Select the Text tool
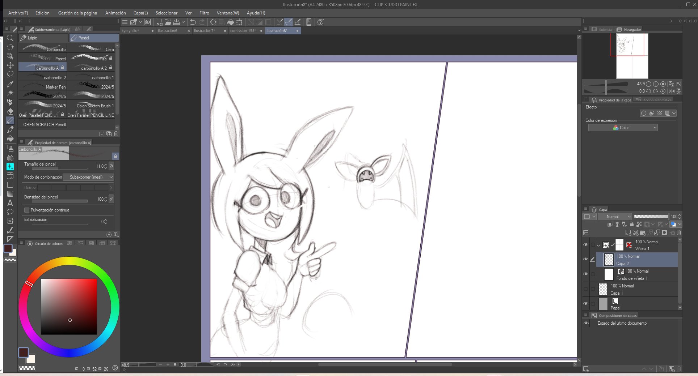698x376 pixels. tap(10, 203)
